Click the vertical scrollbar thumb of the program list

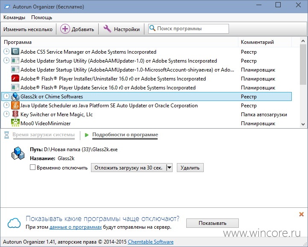(303, 65)
